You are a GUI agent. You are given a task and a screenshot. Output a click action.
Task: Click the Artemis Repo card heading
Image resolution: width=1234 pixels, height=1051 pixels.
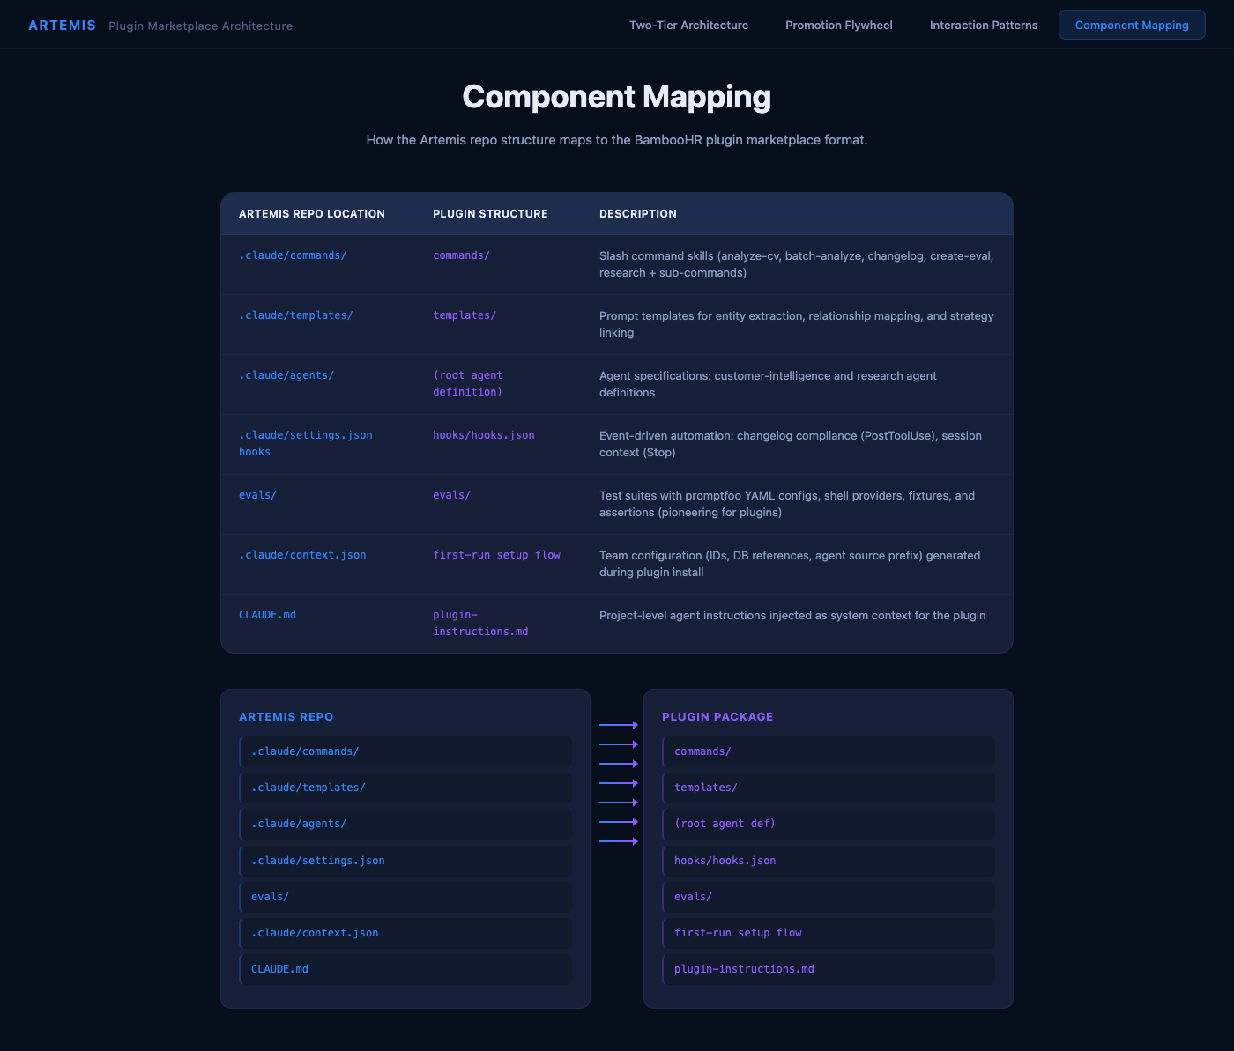tap(286, 717)
